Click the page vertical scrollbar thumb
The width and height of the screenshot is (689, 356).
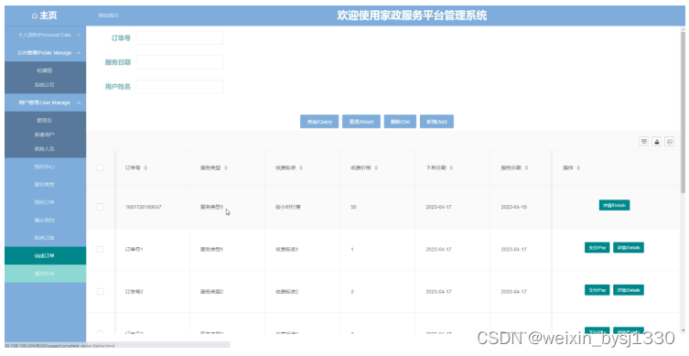click(x=683, y=112)
